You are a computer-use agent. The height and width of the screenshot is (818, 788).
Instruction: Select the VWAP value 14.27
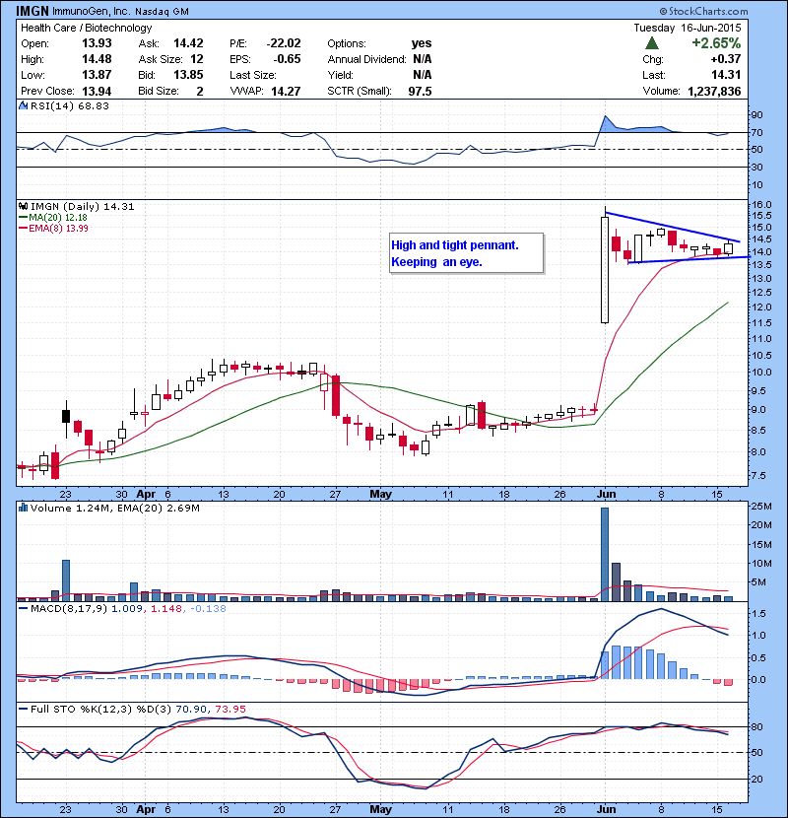point(286,91)
